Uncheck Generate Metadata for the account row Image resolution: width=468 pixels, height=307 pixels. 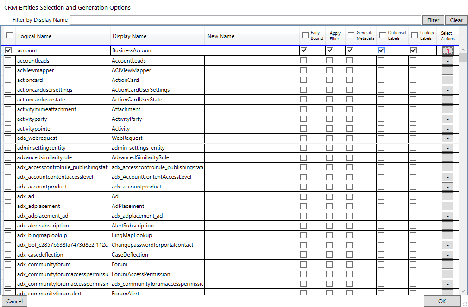click(x=350, y=50)
